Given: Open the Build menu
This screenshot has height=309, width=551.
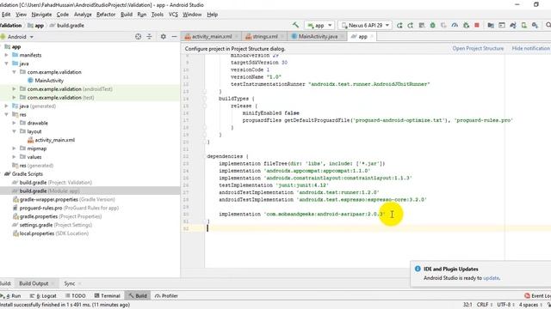Looking at the screenshot, I should click(x=127, y=15).
